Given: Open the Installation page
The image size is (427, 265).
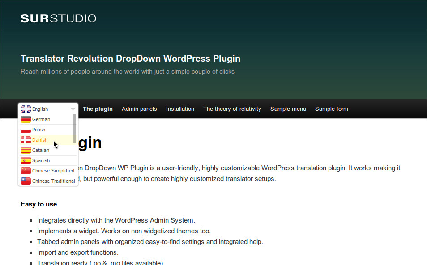Looking at the screenshot, I should coord(180,109).
